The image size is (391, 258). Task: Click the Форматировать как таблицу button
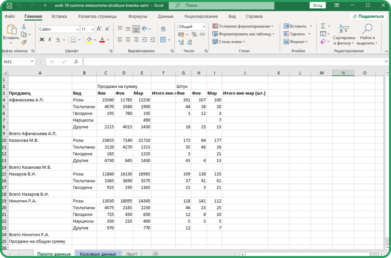tap(244, 34)
